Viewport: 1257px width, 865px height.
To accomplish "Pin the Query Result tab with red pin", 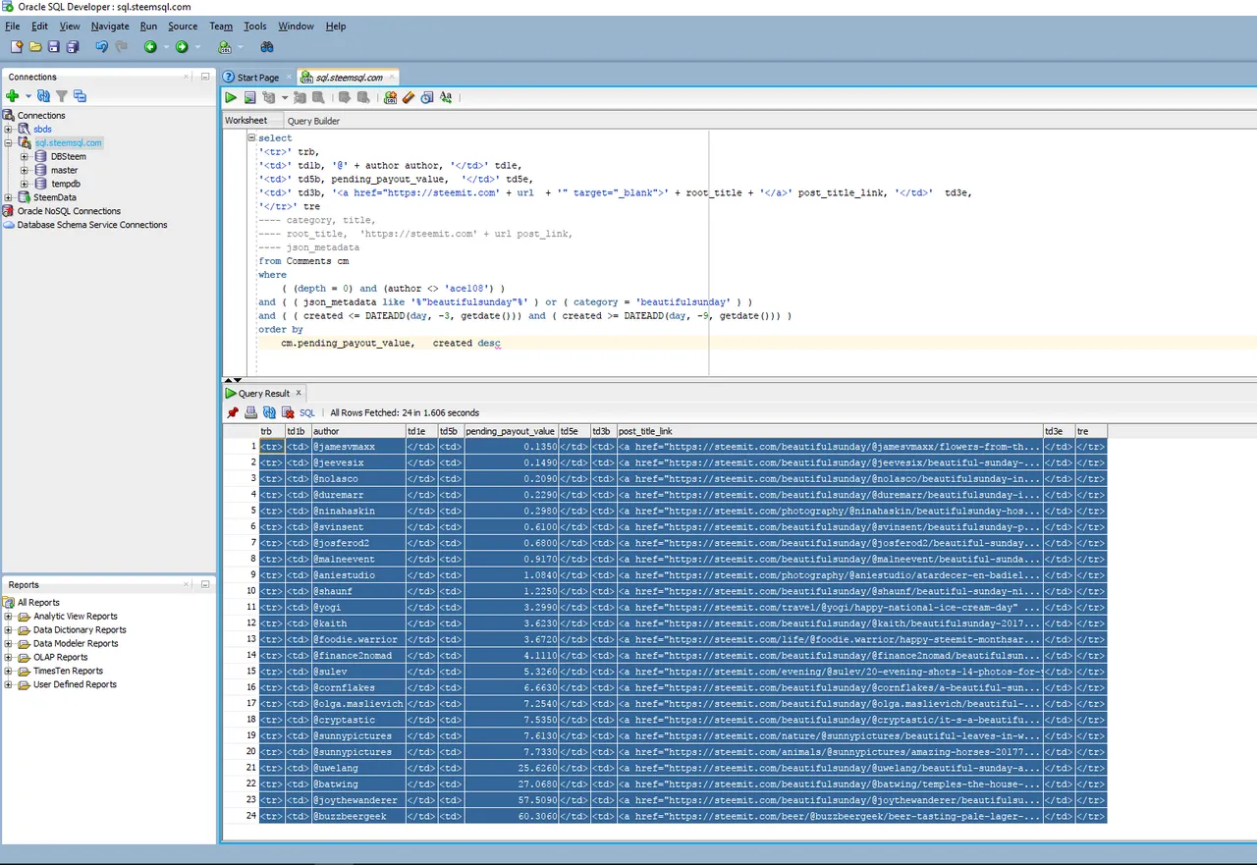I will coord(233,412).
